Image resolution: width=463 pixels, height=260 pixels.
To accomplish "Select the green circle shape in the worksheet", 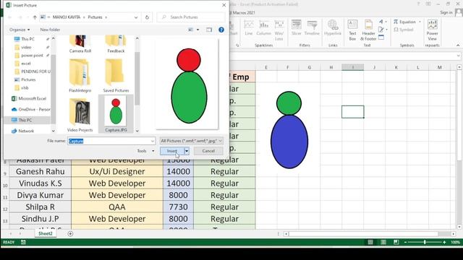I will coord(289,103).
